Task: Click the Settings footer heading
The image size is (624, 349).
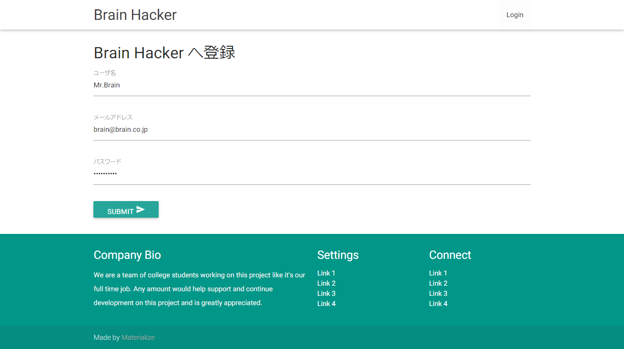Action: 338,255
